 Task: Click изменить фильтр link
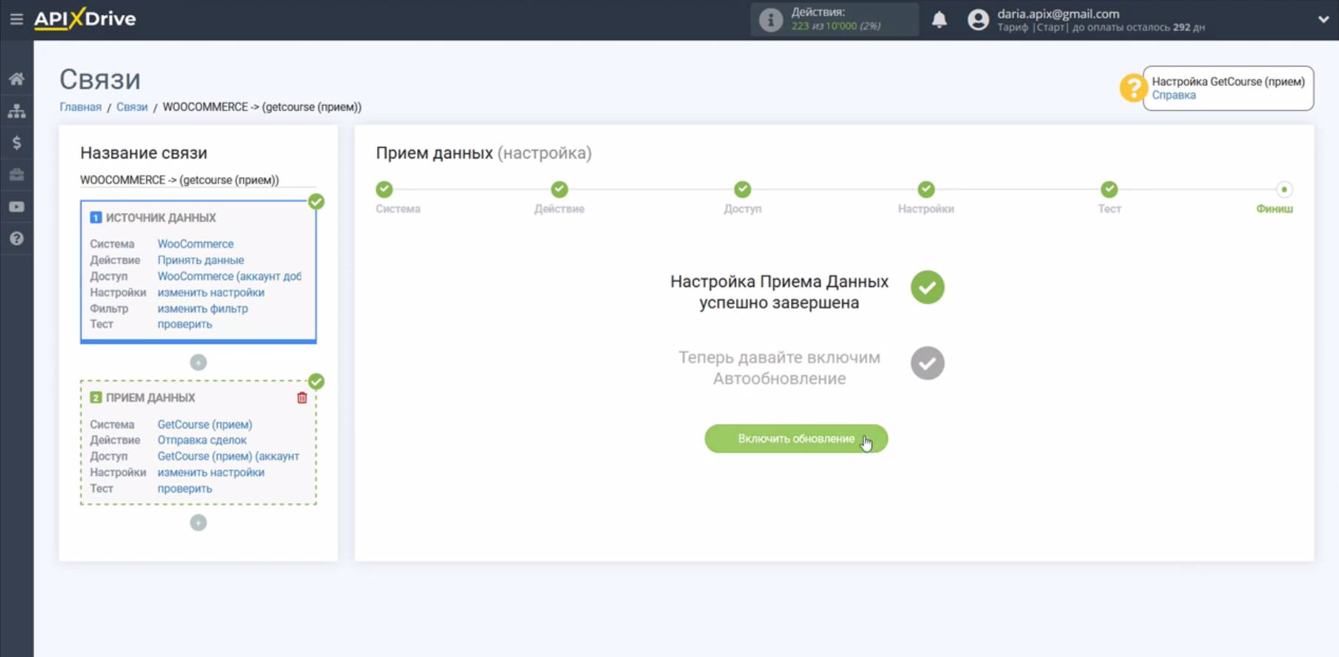pyautogui.click(x=203, y=309)
